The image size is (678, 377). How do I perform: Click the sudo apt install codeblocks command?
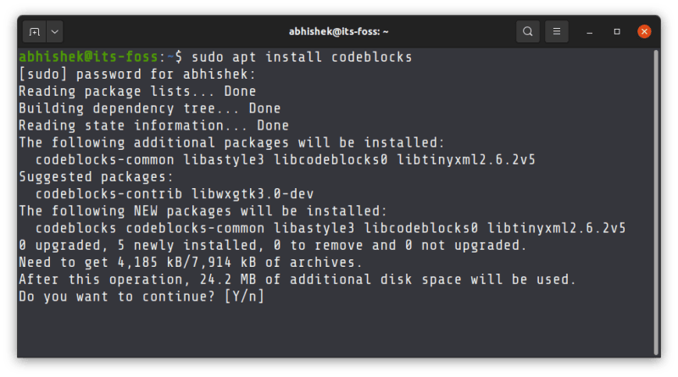(x=301, y=58)
